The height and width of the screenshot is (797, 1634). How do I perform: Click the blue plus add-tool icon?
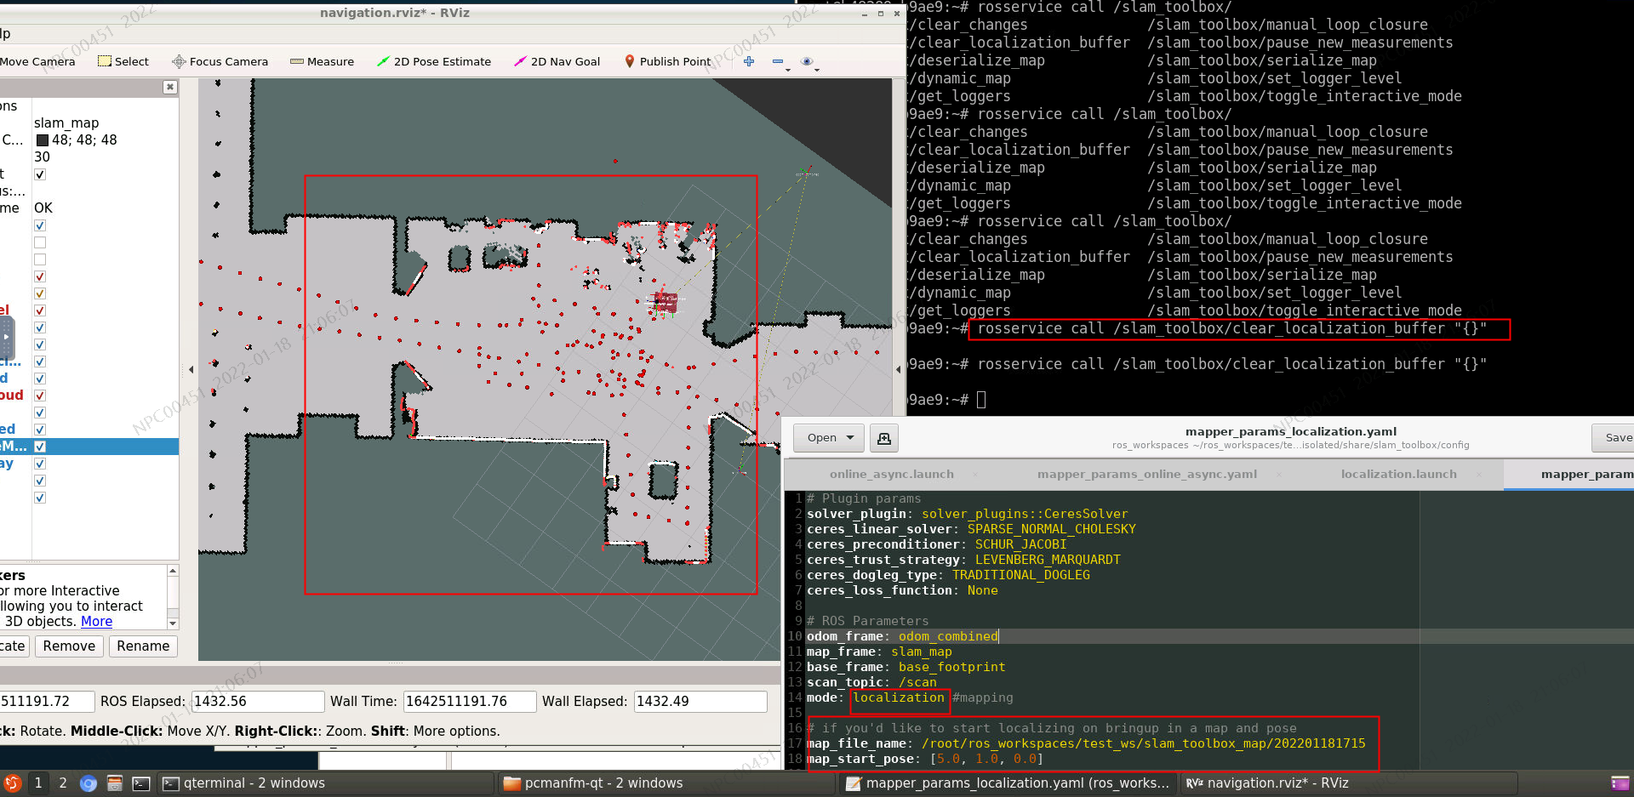pos(749,61)
